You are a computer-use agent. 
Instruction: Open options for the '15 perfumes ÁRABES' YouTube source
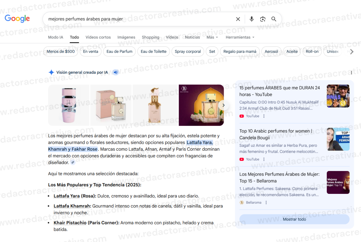coord(264,116)
